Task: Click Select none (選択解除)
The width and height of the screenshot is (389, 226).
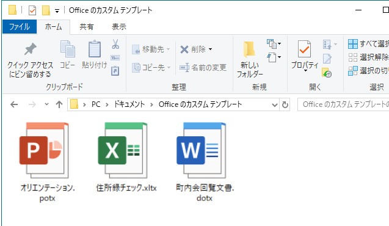Action: (368, 57)
